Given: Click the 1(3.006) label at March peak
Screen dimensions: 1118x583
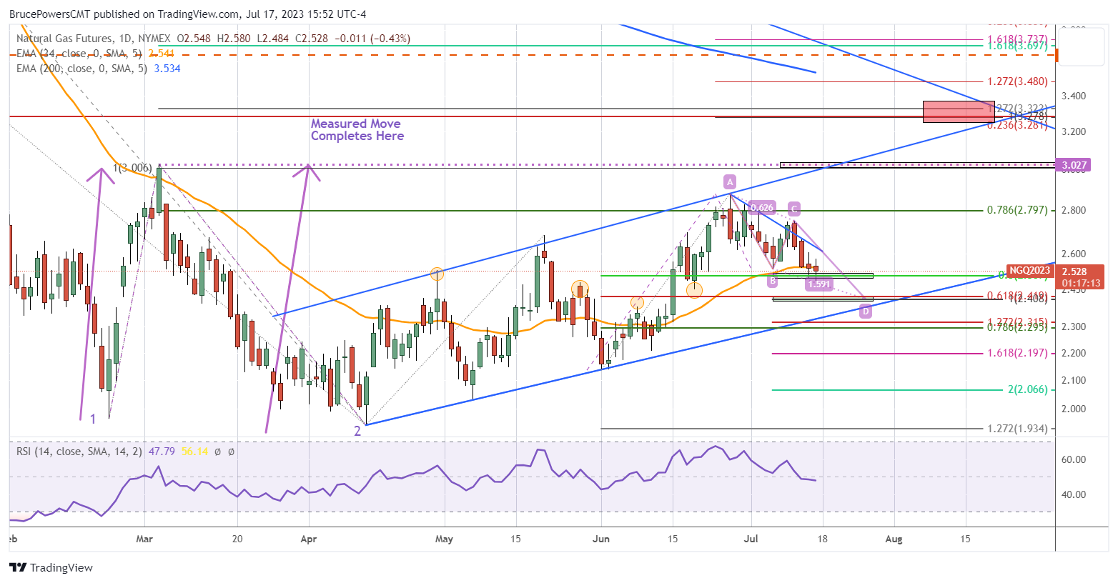Looking at the screenshot, I should tap(132, 168).
